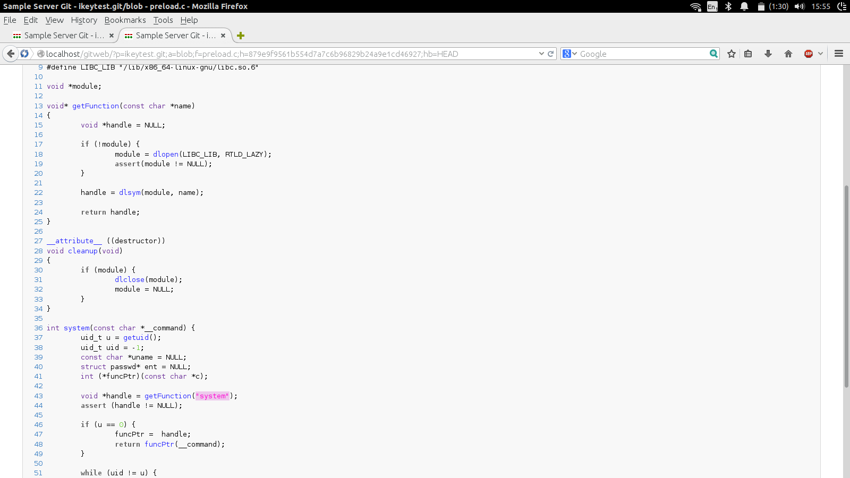
Task: Click line number 27 link
Action: click(38, 241)
